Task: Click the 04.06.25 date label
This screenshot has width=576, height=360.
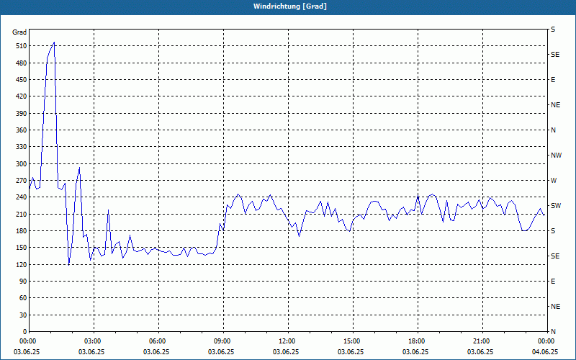Action: click(x=545, y=351)
